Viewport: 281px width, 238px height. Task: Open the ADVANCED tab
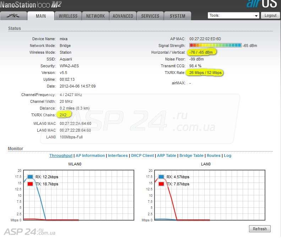[123, 16]
